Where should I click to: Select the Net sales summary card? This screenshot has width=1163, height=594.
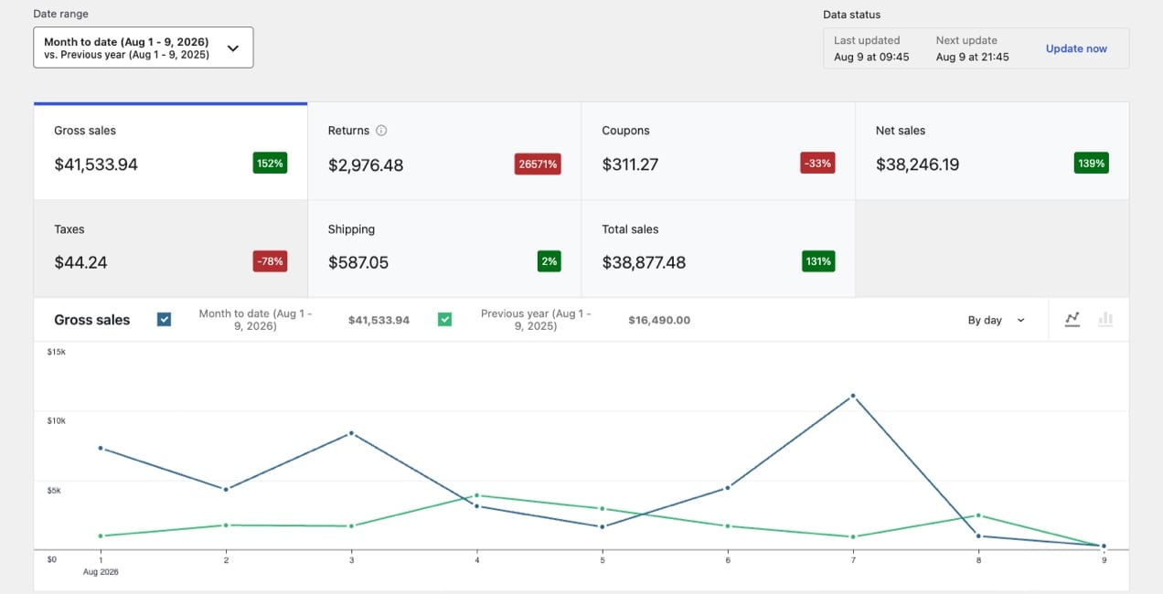pyautogui.click(x=992, y=151)
